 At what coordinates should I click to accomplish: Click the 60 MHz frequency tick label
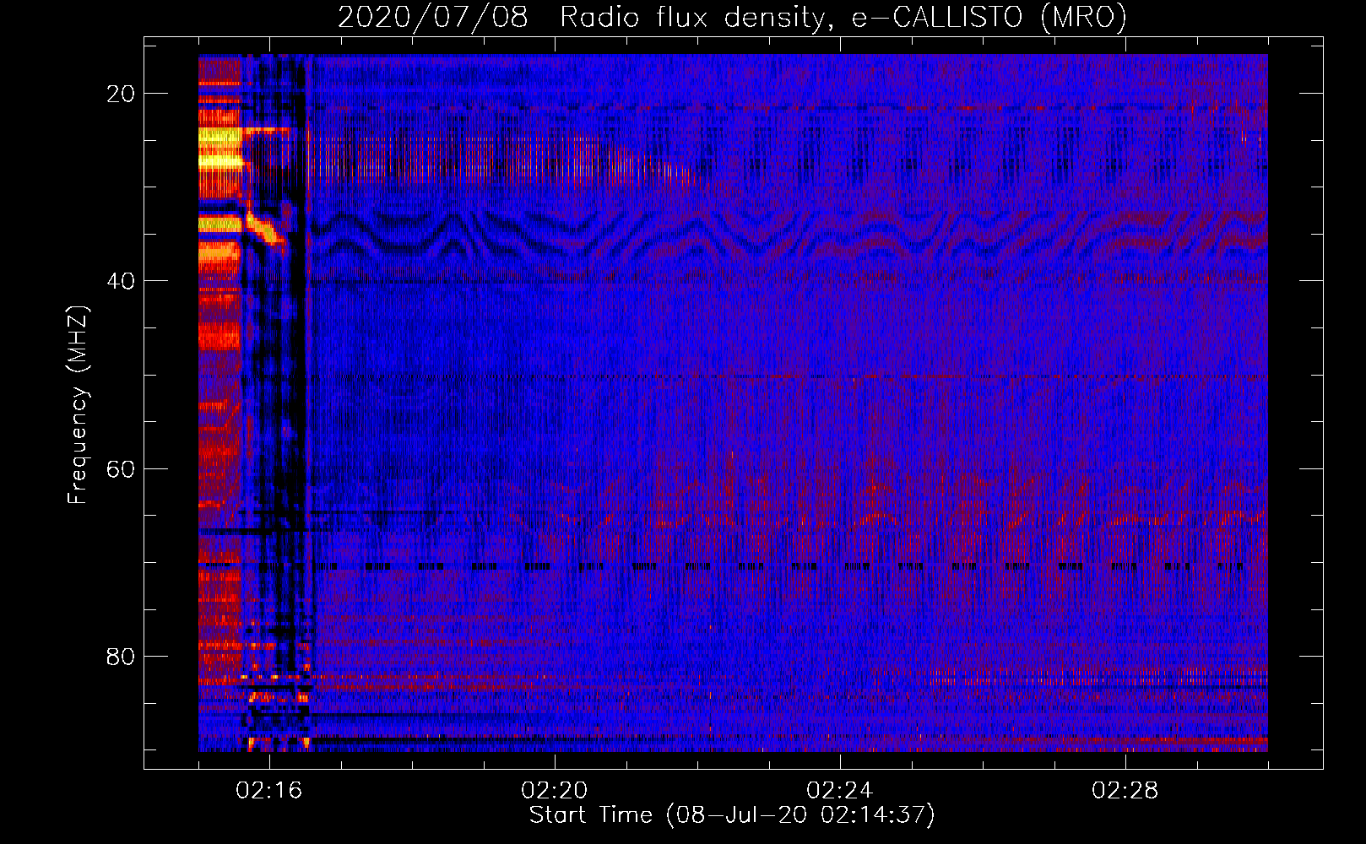click(x=121, y=468)
